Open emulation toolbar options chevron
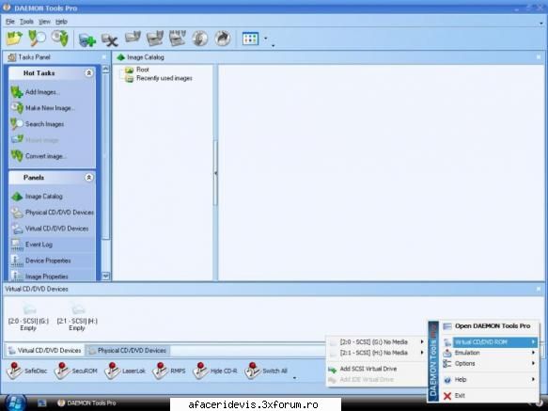This screenshot has width=548, height=411. pos(295,378)
